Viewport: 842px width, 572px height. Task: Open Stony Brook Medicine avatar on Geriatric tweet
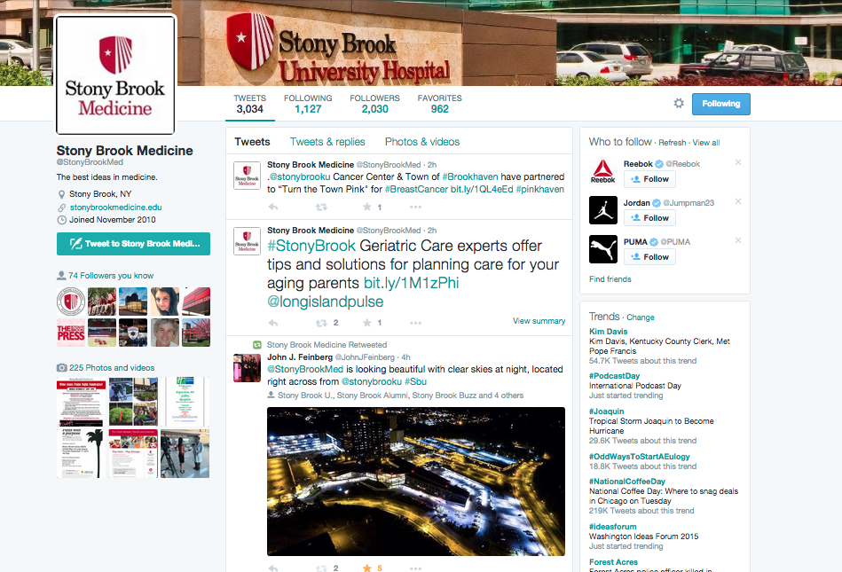[x=247, y=241]
